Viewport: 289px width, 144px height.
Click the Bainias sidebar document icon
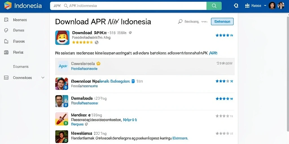6,41
